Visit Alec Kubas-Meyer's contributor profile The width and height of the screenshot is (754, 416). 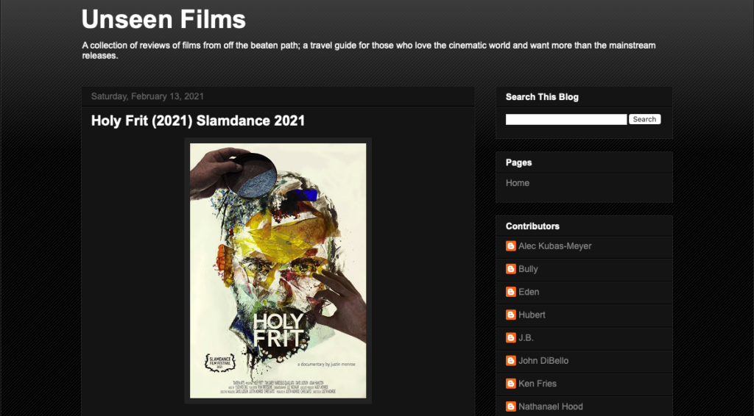click(x=555, y=246)
